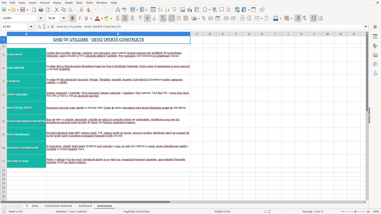Open Find and Replace
381x214 pixels.
click(117, 10)
